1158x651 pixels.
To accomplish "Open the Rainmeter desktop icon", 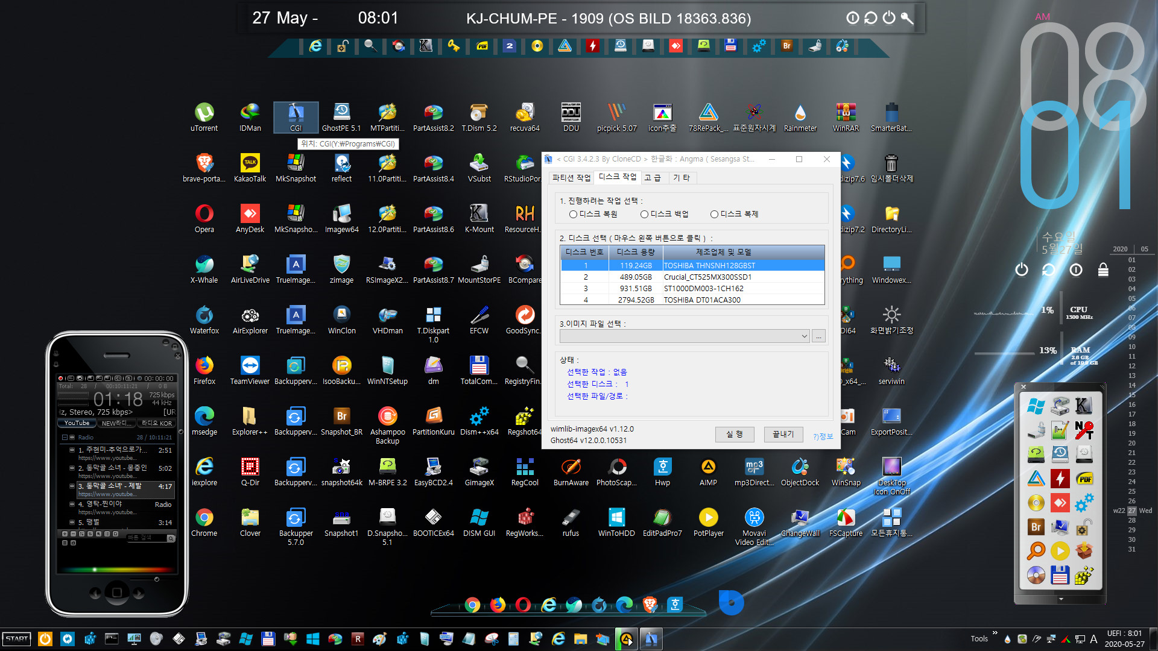I will [x=800, y=117].
